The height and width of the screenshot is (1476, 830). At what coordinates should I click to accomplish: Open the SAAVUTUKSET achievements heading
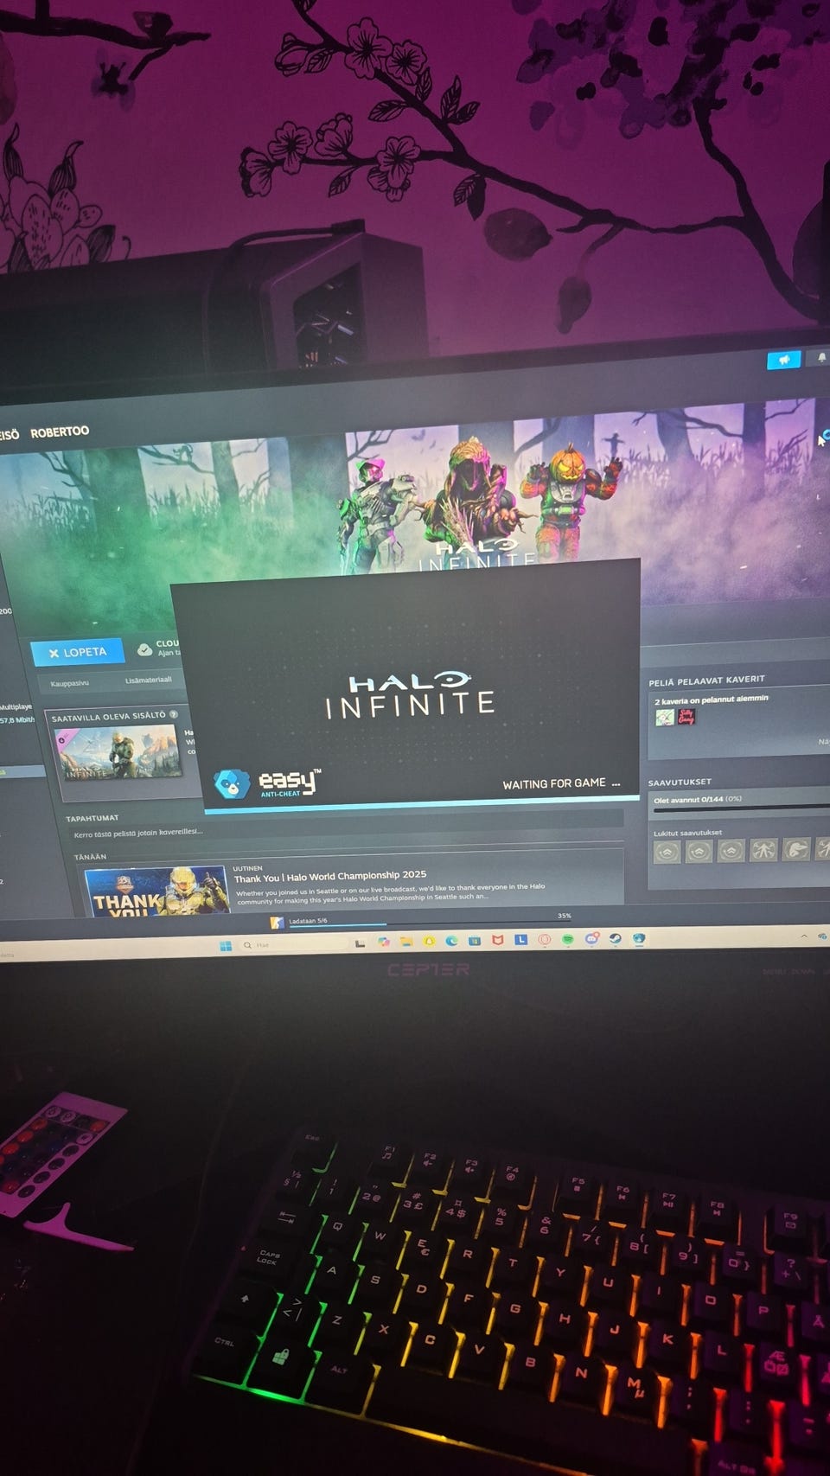click(x=680, y=782)
